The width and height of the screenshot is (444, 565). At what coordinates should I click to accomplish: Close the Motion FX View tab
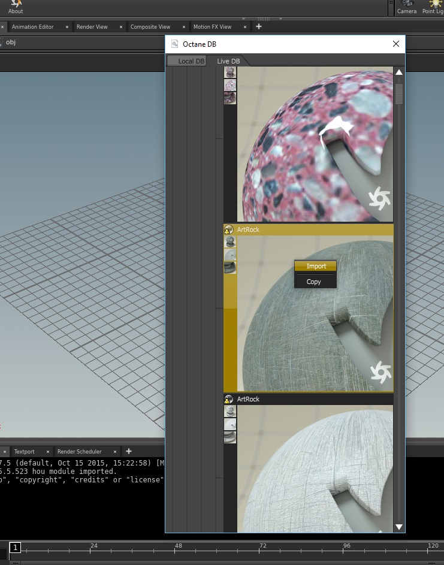[245, 27]
